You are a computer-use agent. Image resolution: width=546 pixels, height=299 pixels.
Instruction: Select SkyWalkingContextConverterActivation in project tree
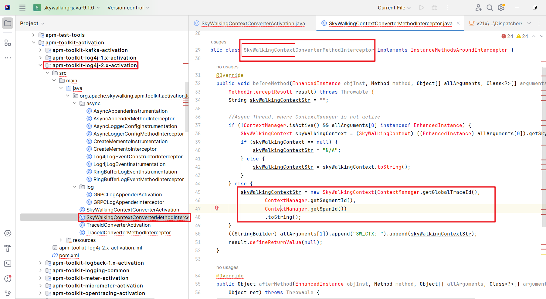pyautogui.click(x=133, y=210)
